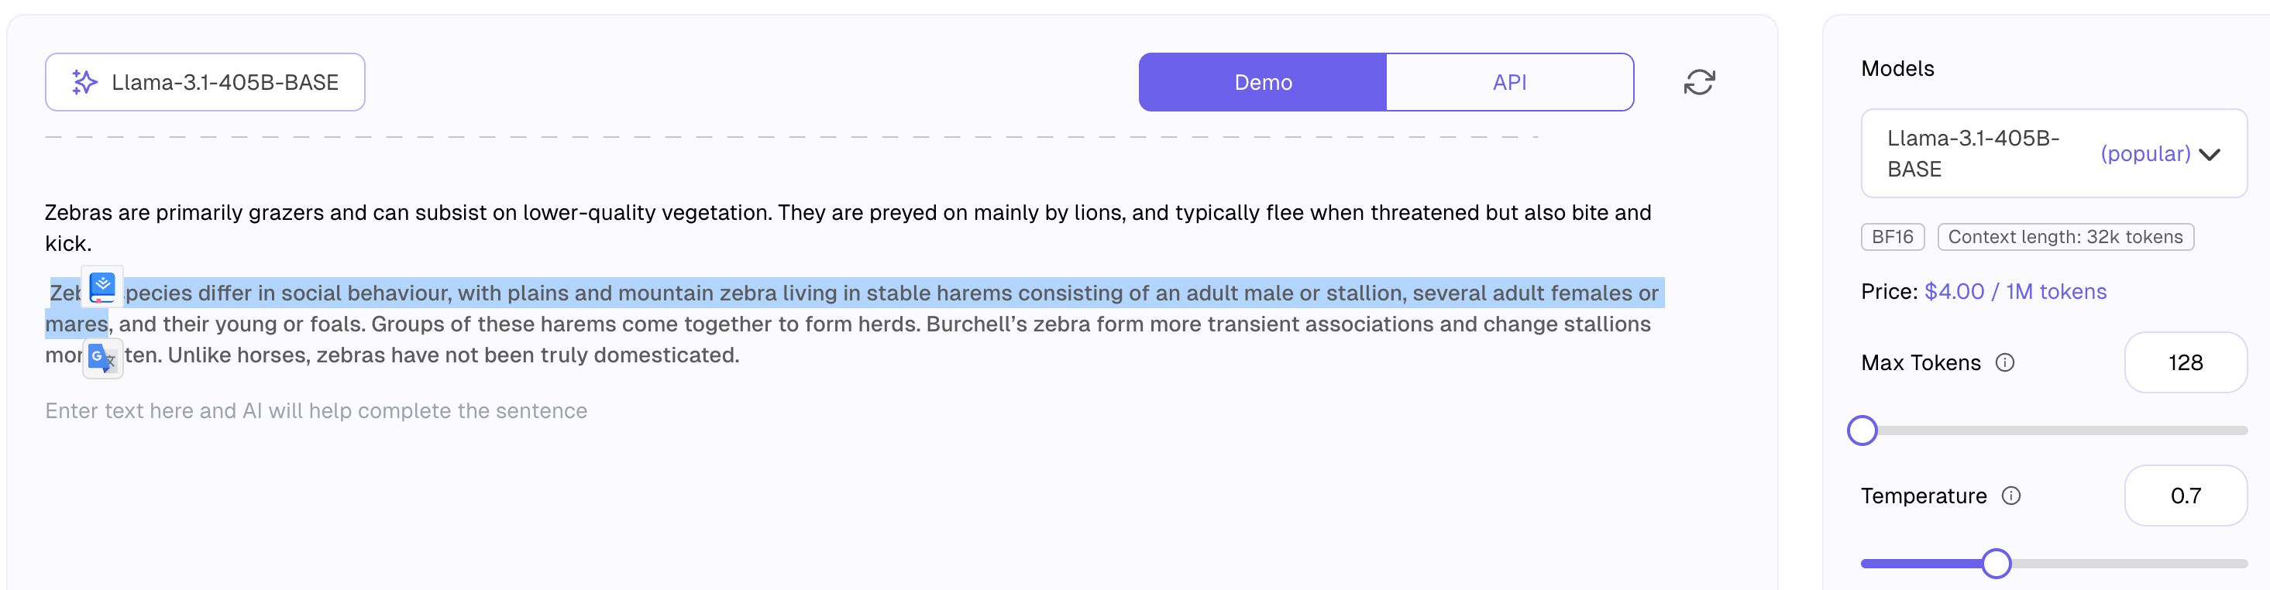2270x590 pixels.
Task: Expand the Llama-3.1-405B-BASE (popular) model selector
Action: [2053, 153]
